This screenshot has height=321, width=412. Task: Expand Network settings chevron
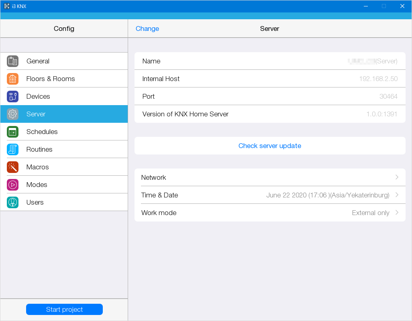point(397,177)
